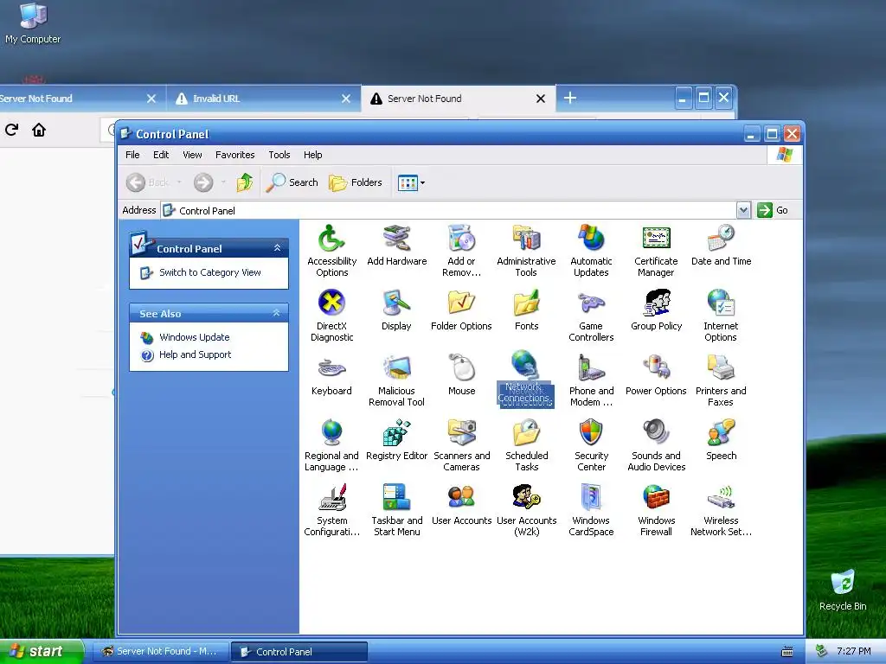Open the Help menu
This screenshot has height=664, width=886.
tap(312, 155)
